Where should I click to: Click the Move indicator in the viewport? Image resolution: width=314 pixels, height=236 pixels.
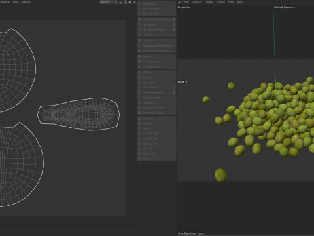coord(183,82)
